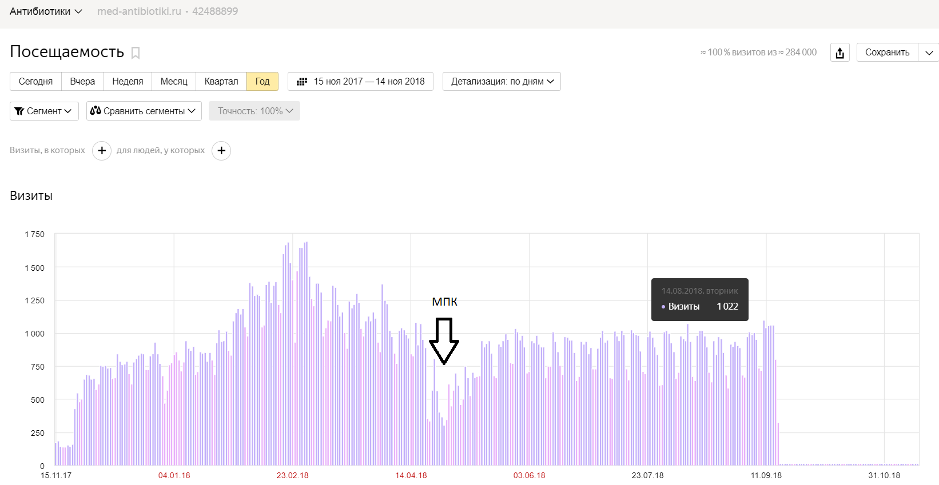Click the 03.06.18 axis date label
Screen dimensions: 939x485
529,475
